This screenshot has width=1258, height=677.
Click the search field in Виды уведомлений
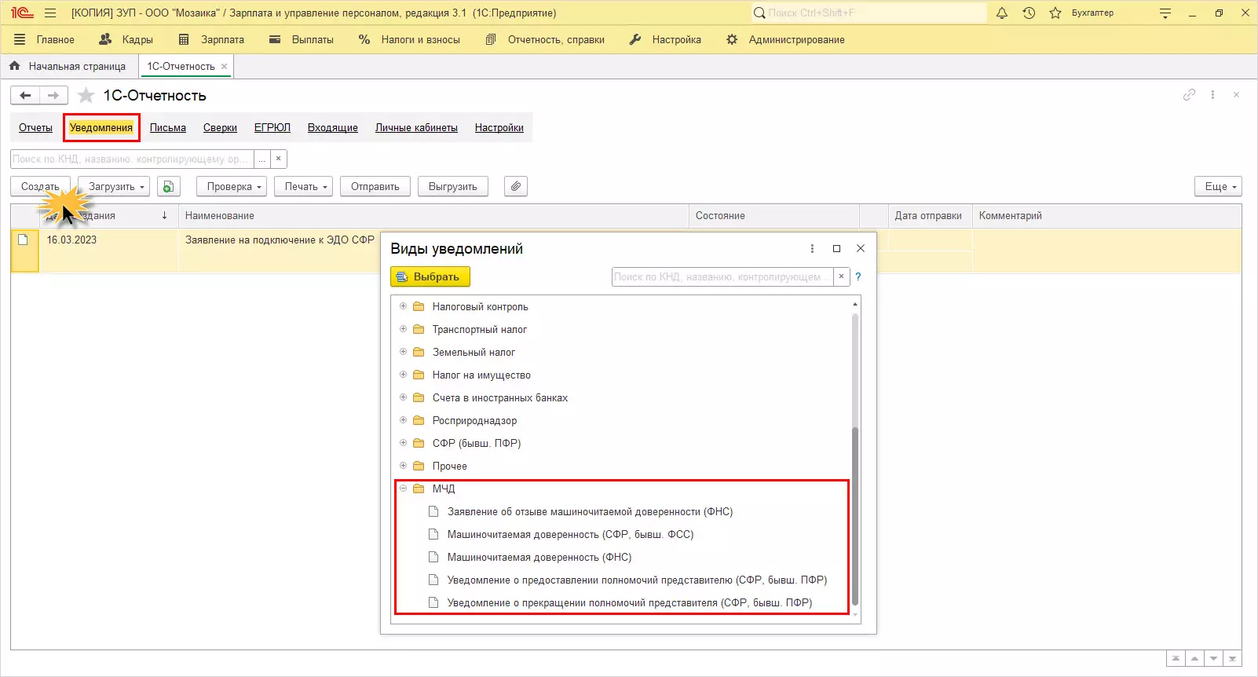pos(721,276)
